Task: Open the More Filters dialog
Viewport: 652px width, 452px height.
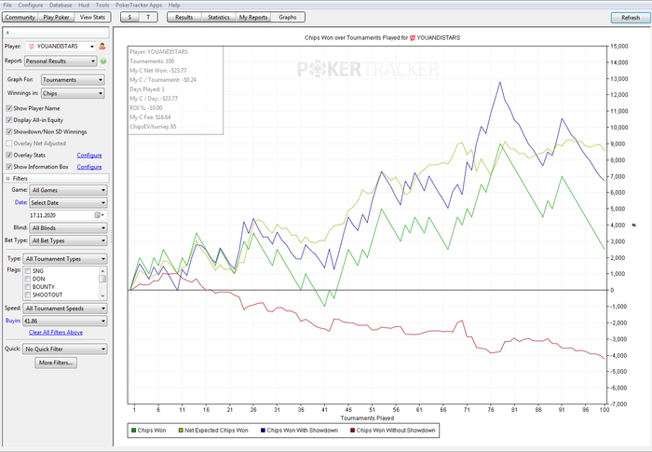Action: (56, 362)
